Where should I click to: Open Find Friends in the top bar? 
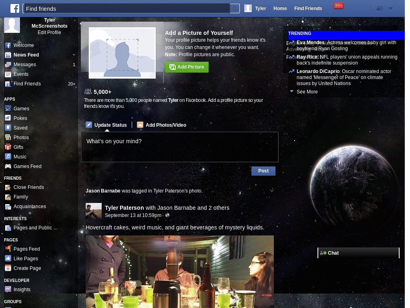[308, 8]
